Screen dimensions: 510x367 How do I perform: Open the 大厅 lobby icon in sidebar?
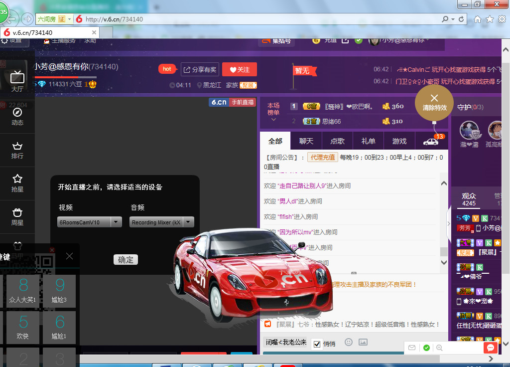tap(17, 81)
